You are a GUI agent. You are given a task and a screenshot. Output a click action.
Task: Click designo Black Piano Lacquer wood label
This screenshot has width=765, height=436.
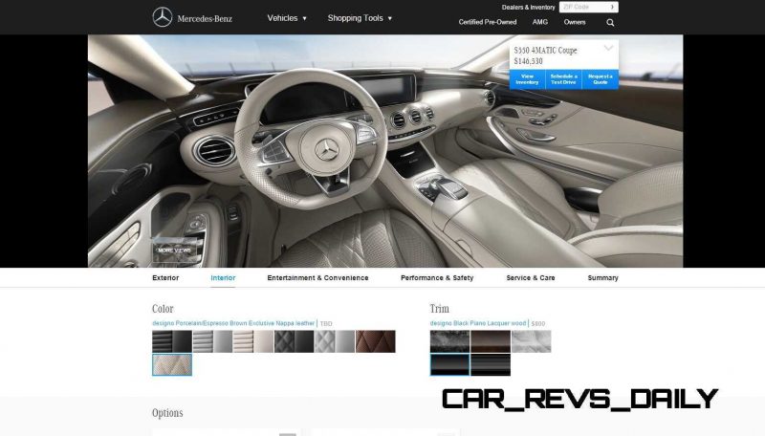[478, 323]
